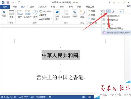Click the 登录 (Sign in) link
131x99 pixels.
pyautogui.click(x=129, y=6)
